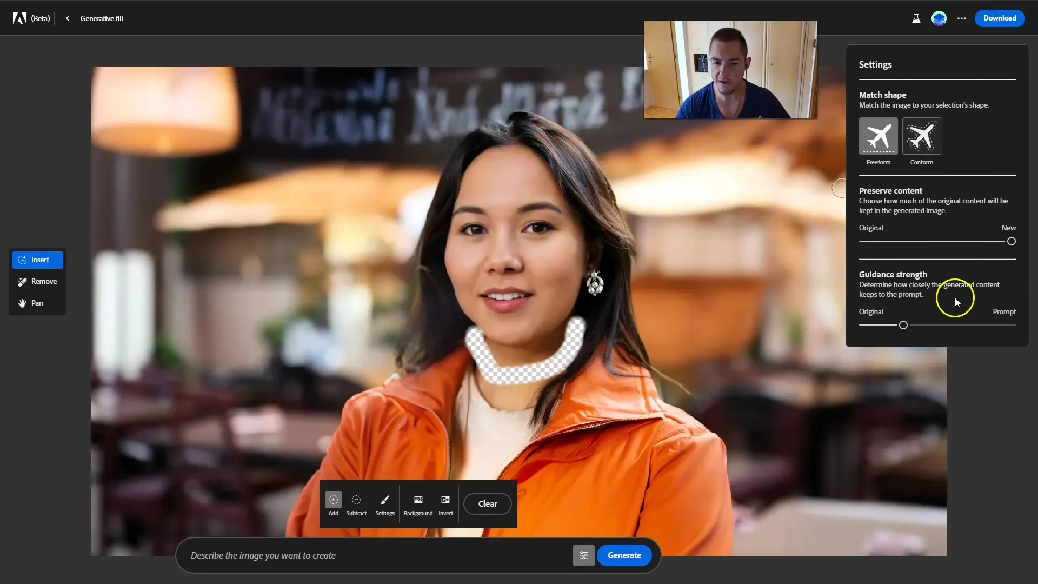Click the Generative fill menu item
This screenshot has width=1038, height=584.
(x=102, y=18)
